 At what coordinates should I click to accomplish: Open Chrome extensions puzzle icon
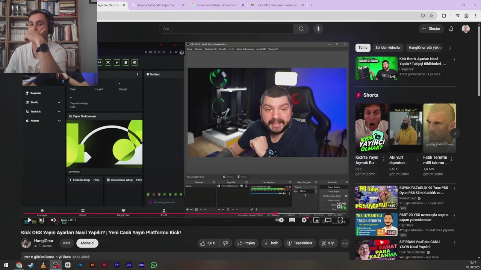[x=444, y=16]
